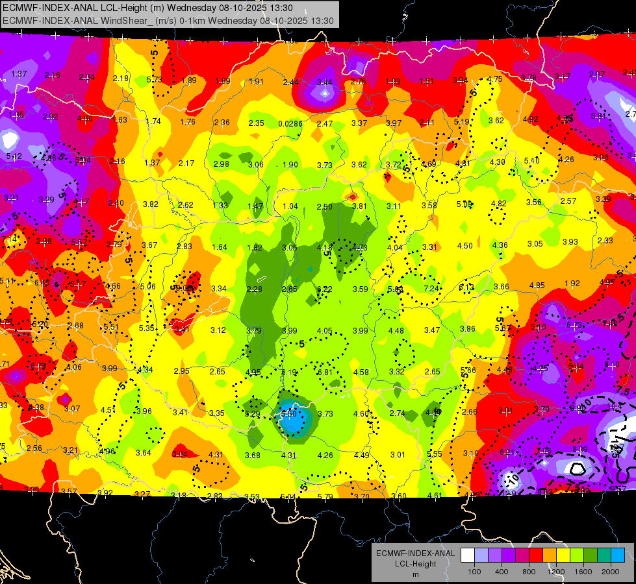This screenshot has width=636, height=584.
Task: Click the wind shear value 5.73
Action: pos(154,80)
